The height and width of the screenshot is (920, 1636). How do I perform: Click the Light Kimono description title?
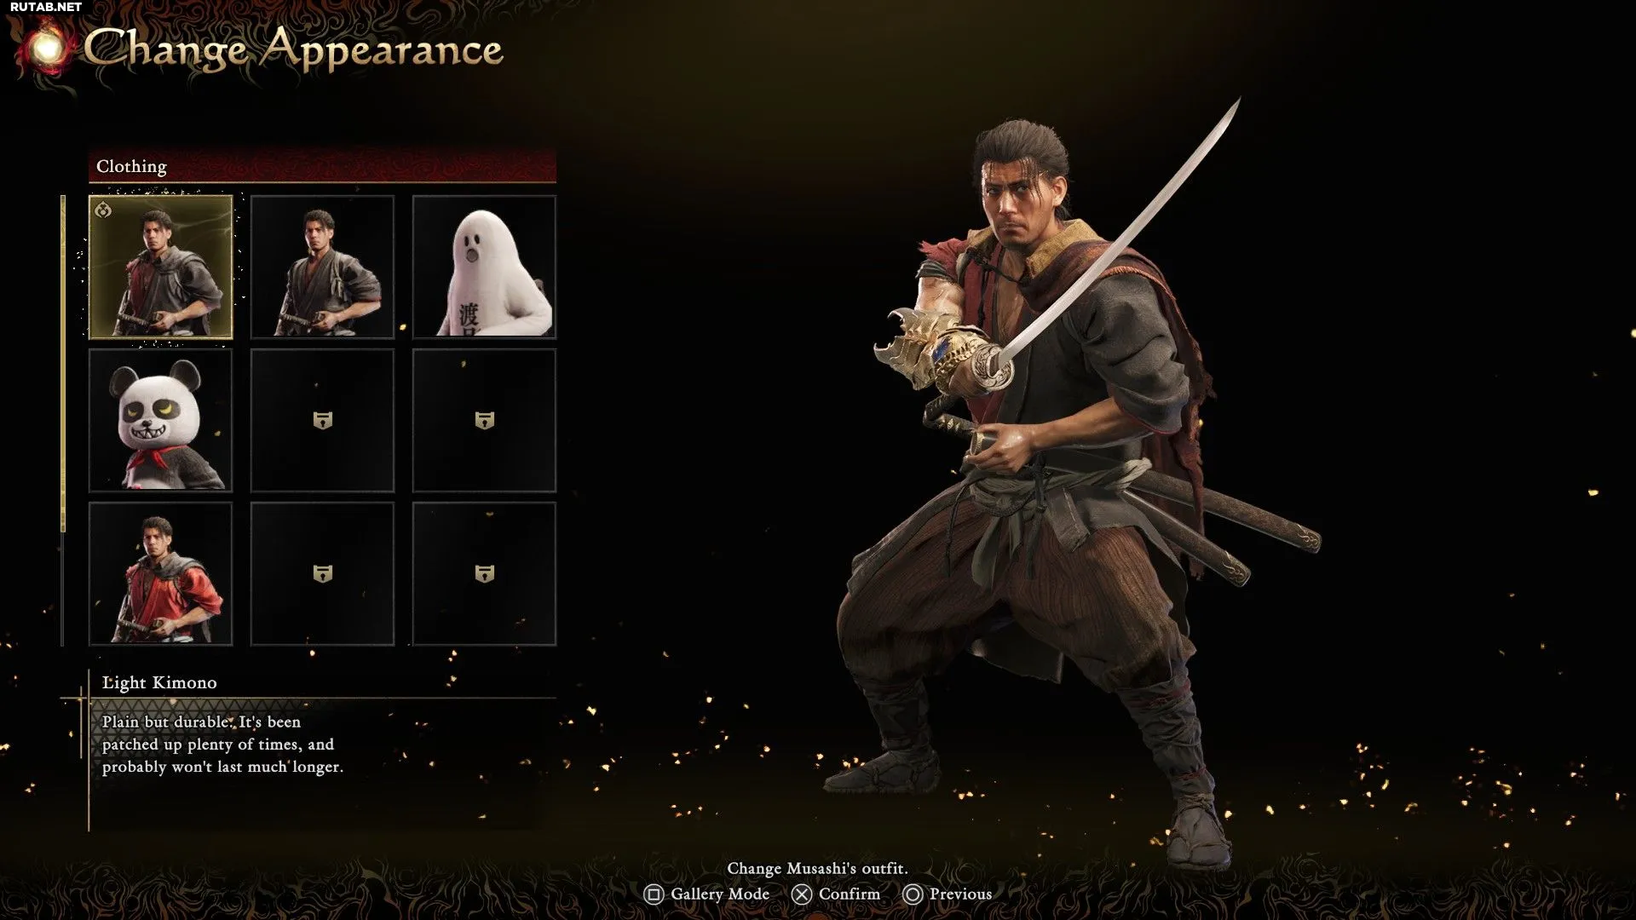[159, 682]
